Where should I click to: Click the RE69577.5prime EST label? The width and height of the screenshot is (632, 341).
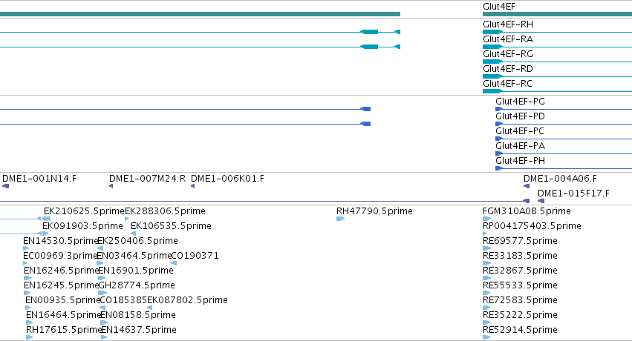point(520,241)
